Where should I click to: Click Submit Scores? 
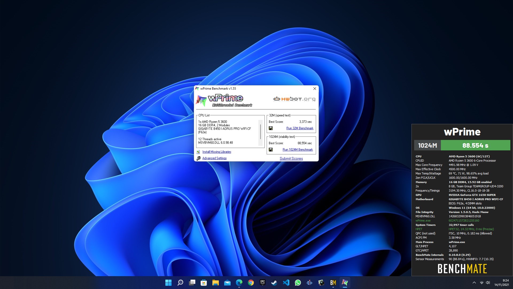click(x=291, y=158)
